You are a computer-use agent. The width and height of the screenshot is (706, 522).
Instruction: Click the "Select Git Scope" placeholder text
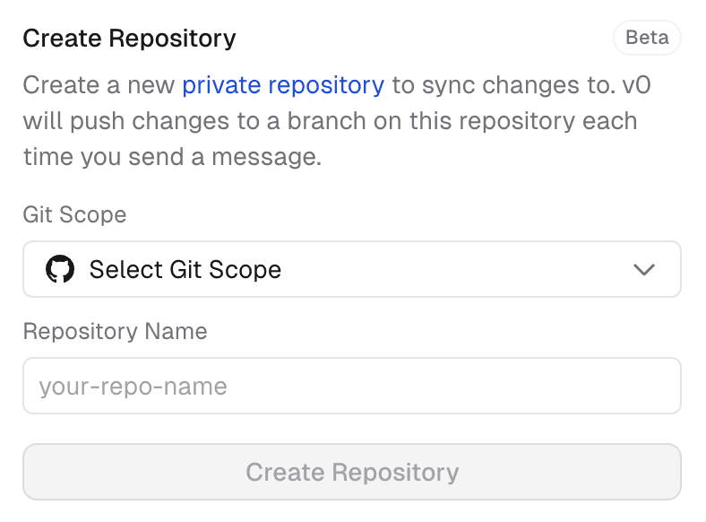pos(185,269)
